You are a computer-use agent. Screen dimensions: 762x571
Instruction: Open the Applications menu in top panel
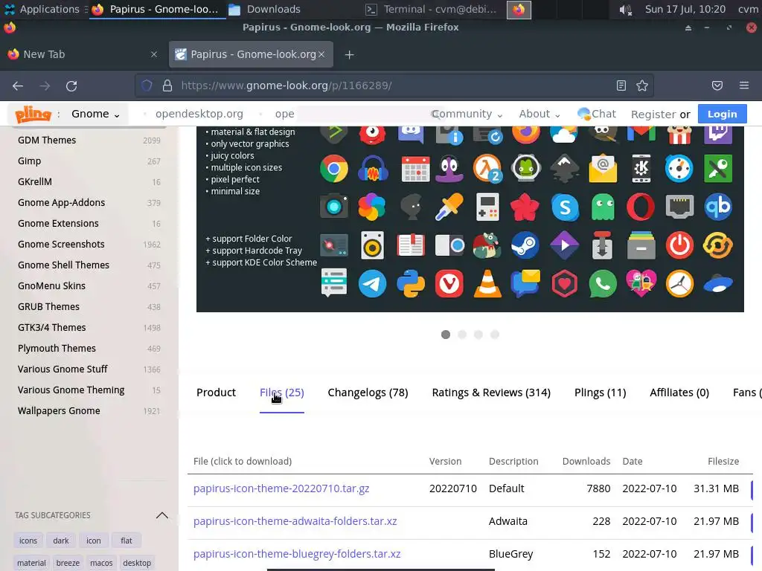[x=42, y=9]
